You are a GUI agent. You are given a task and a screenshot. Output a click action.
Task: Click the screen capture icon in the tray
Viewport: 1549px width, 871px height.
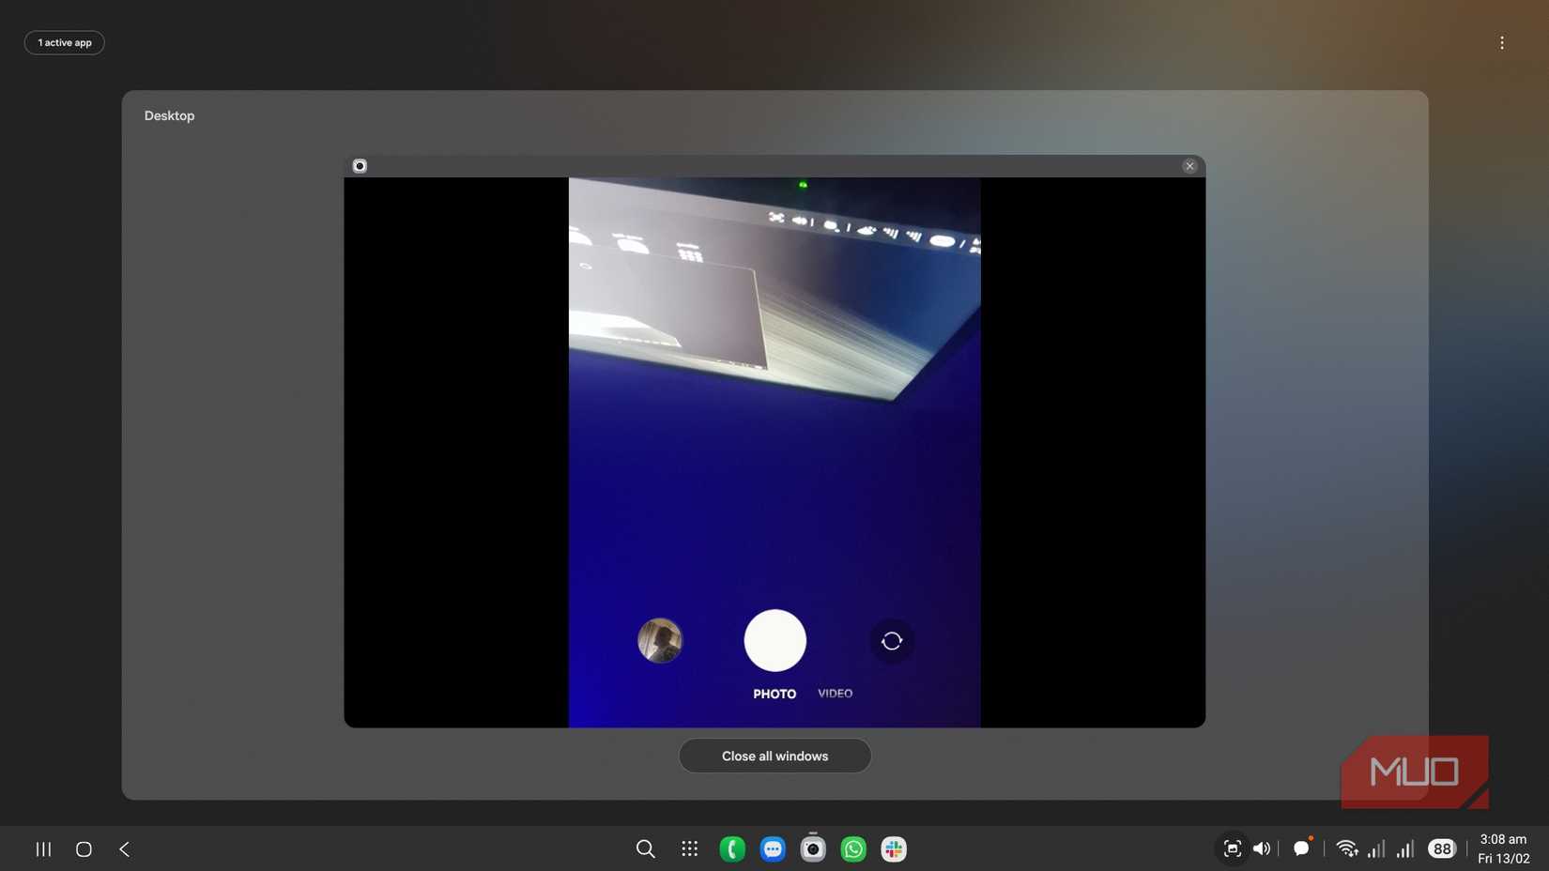1231,847
